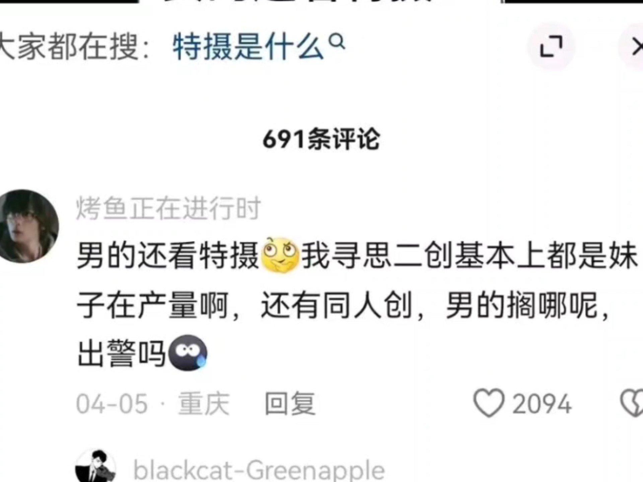The height and width of the screenshot is (482, 643).
Task: Tap the 04-05 comment date
Action: pyautogui.click(x=112, y=404)
